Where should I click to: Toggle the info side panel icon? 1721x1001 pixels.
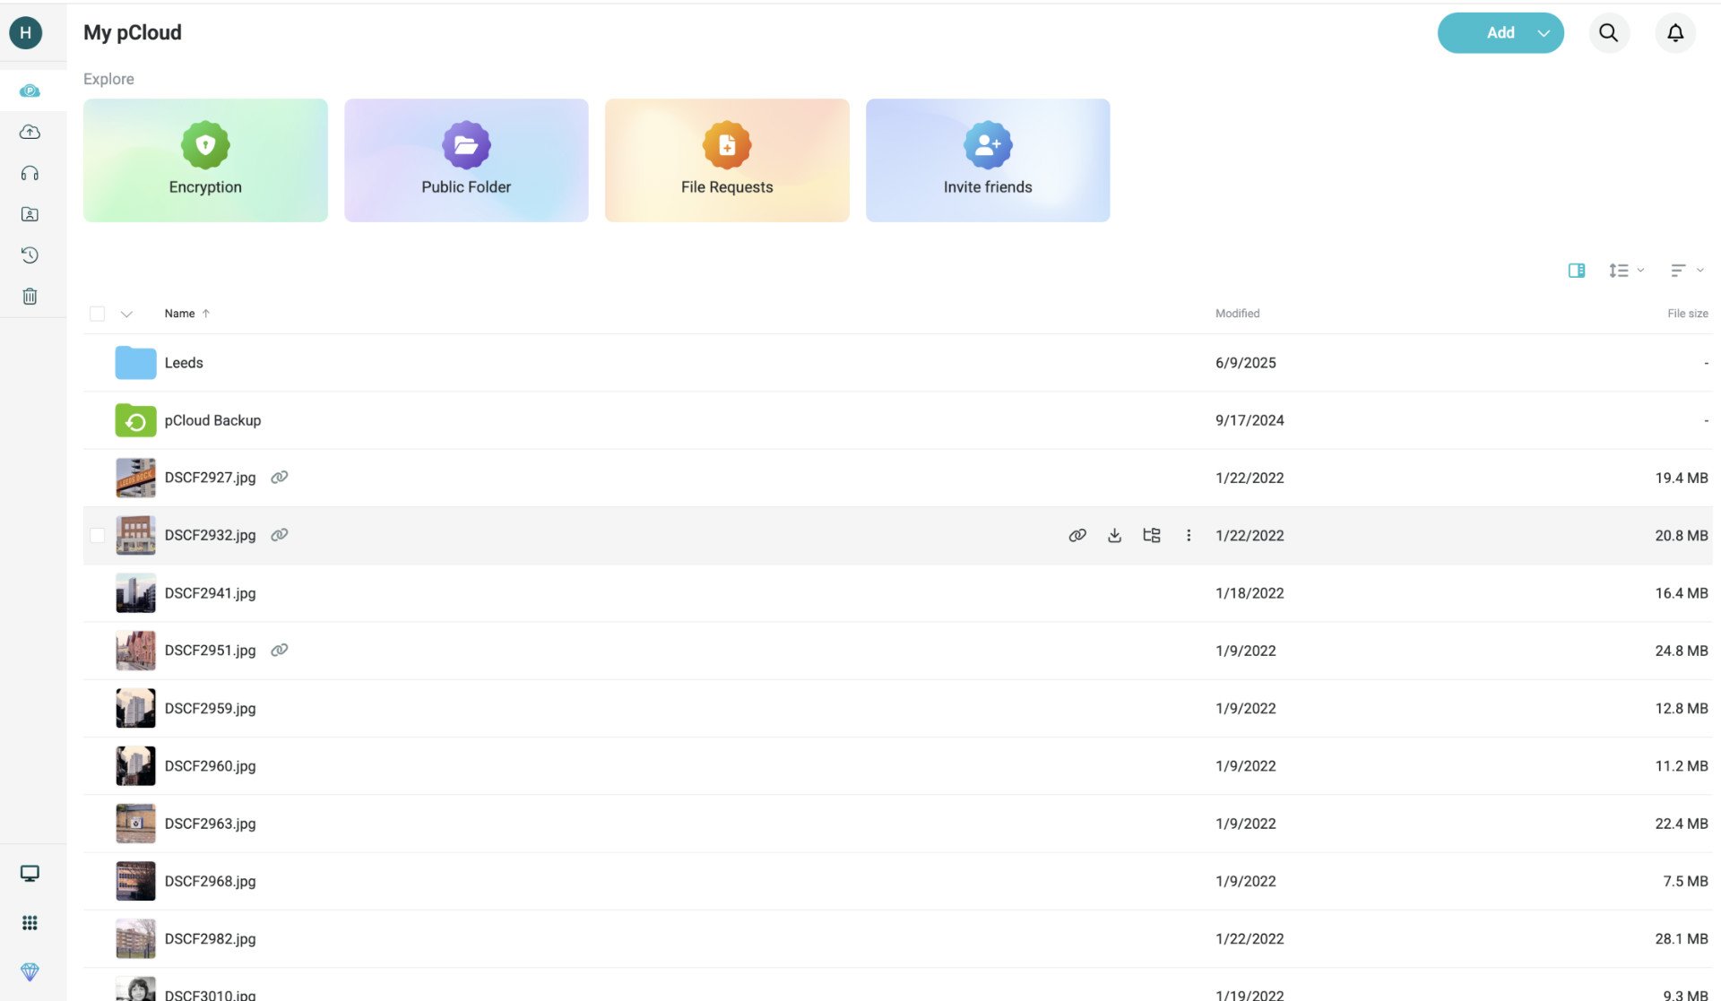click(1577, 270)
